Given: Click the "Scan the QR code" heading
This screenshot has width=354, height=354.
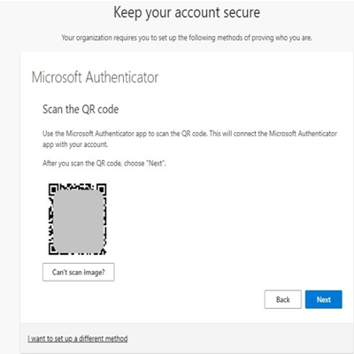Looking at the screenshot, I should click(81, 109).
